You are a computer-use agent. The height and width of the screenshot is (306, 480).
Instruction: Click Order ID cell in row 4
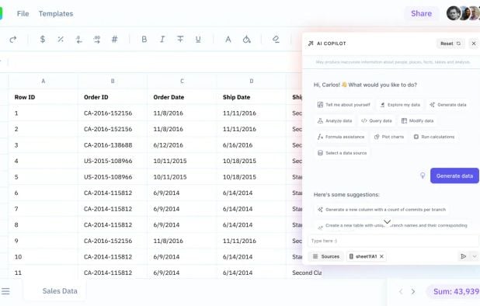coord(113,161)
